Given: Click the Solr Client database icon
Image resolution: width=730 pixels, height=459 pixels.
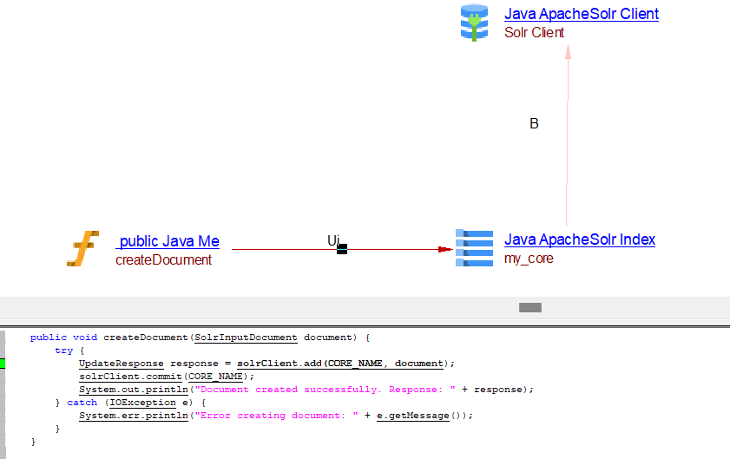Looking at the screenshot, I should [x=474, y=23].
